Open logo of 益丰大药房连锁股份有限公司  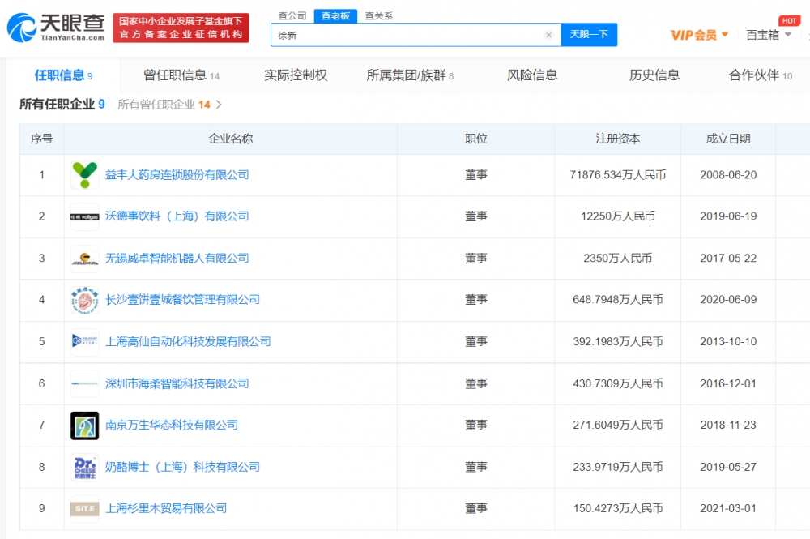click(85, 175)
